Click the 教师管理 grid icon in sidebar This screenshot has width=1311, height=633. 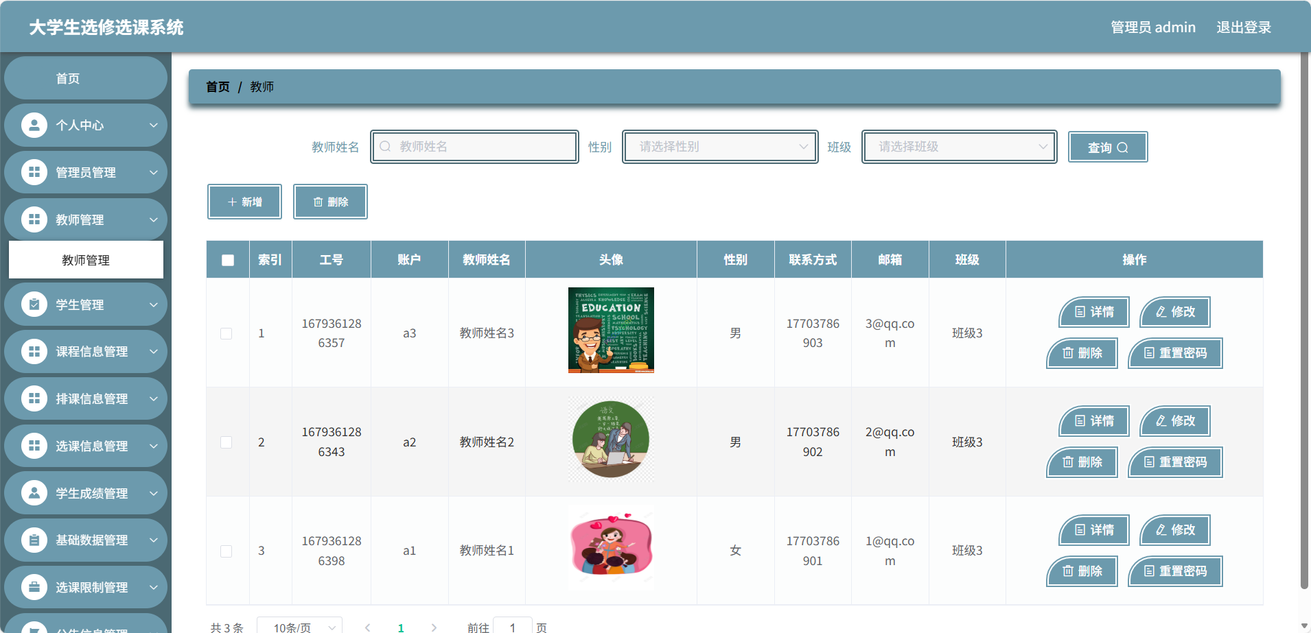[x=34, y=219]
